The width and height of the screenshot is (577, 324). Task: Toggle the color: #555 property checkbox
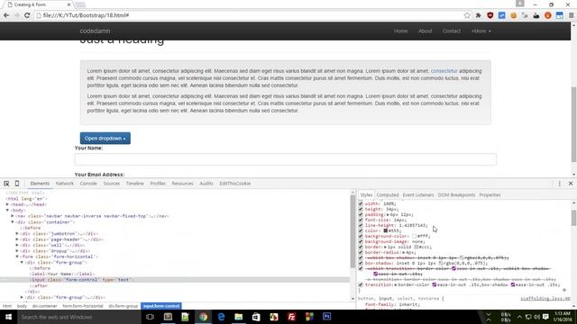click(x=361, y=230)
